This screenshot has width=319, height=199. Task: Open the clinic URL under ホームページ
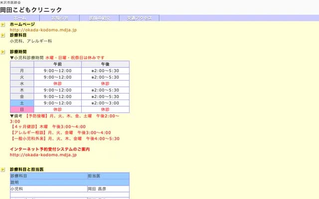point(43,30)
